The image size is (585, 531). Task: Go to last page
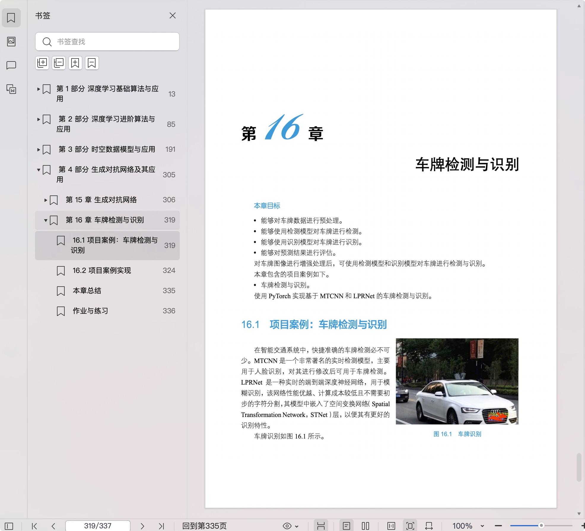(161, 526)
